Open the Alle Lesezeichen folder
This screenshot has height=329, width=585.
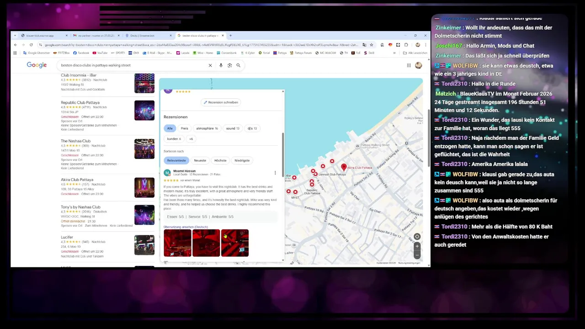(x=415, y=53)
